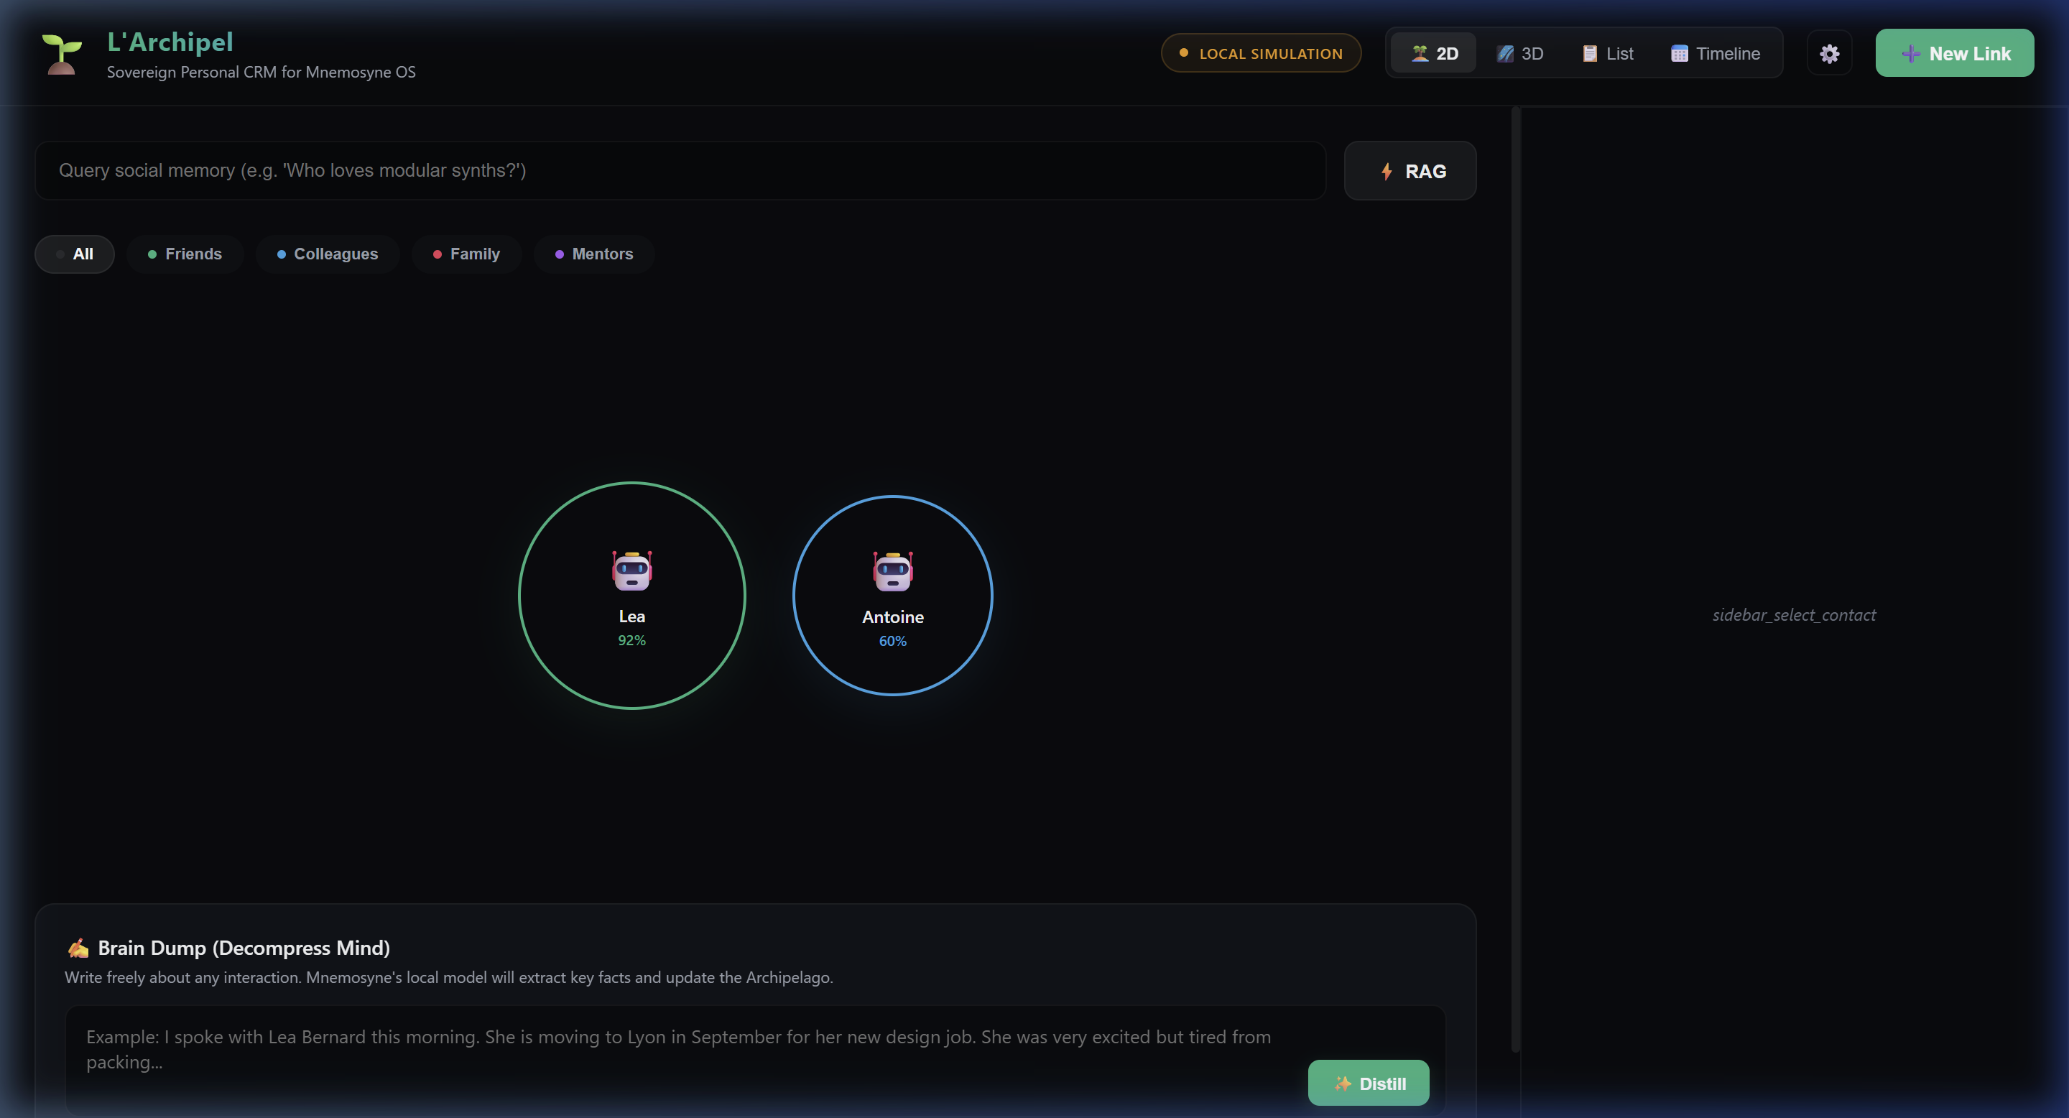This screenshot has height=1118, width=2069.
Task: Click the lightning bolt icon on RAG
Action: [x=1387, y=171]
